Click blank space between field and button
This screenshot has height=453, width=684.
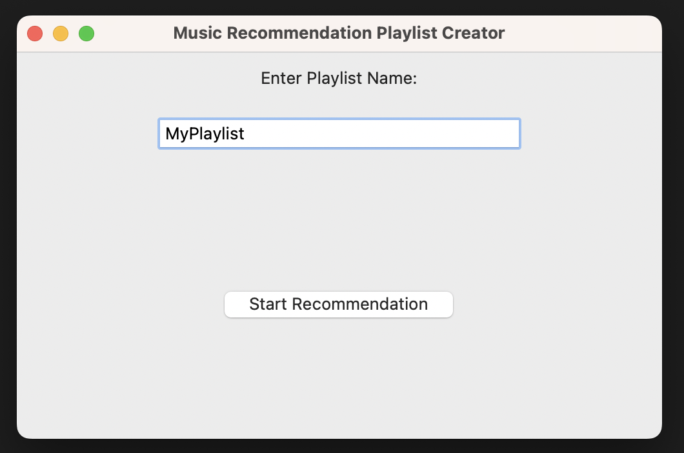point(339,219)
